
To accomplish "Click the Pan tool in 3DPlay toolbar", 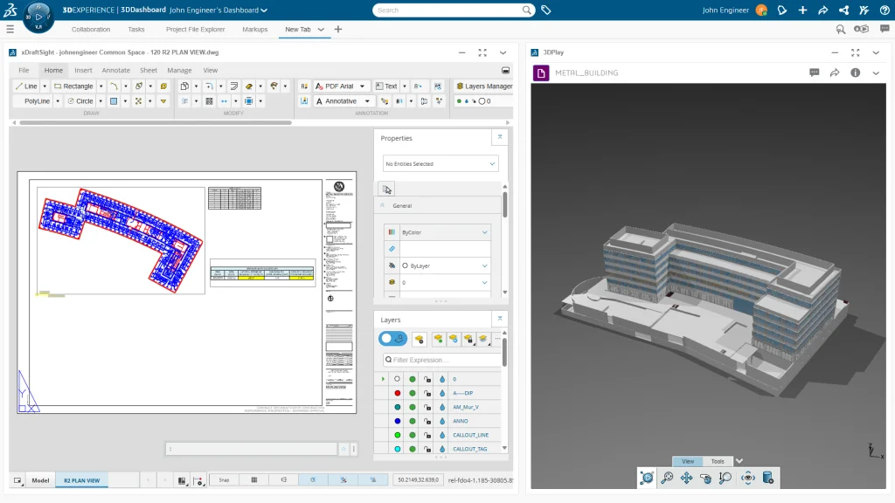I will (686, 478).
